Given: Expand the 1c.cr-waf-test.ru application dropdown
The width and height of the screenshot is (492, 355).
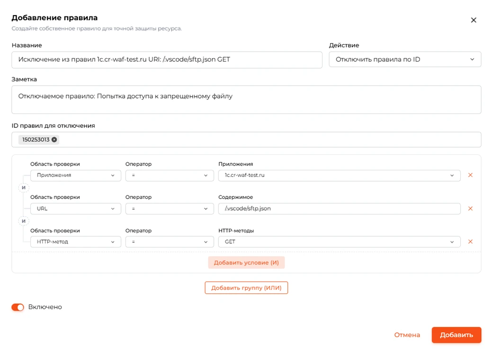Looking at the screenshot, I should pos(339,175).
